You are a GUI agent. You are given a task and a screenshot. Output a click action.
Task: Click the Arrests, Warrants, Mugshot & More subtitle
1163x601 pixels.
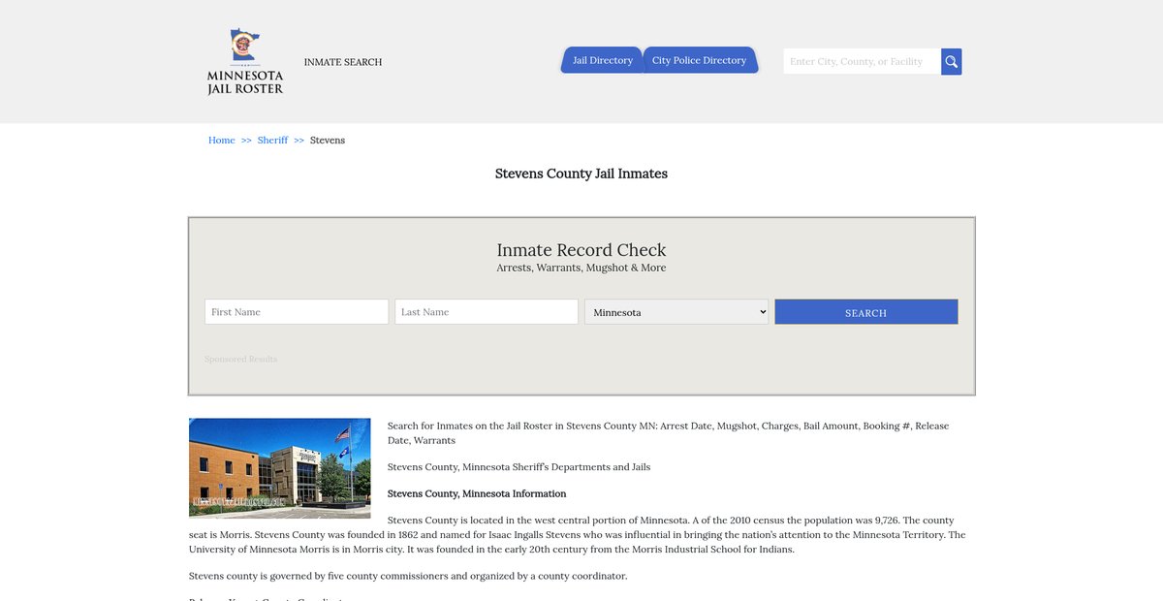pos(581,269)
